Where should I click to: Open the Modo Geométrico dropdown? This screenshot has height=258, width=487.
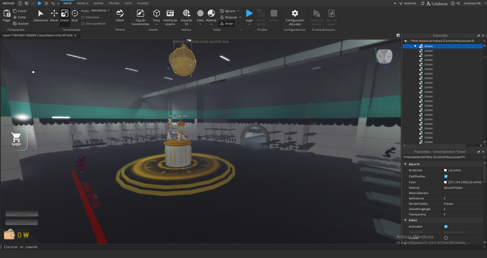[108, 10]
